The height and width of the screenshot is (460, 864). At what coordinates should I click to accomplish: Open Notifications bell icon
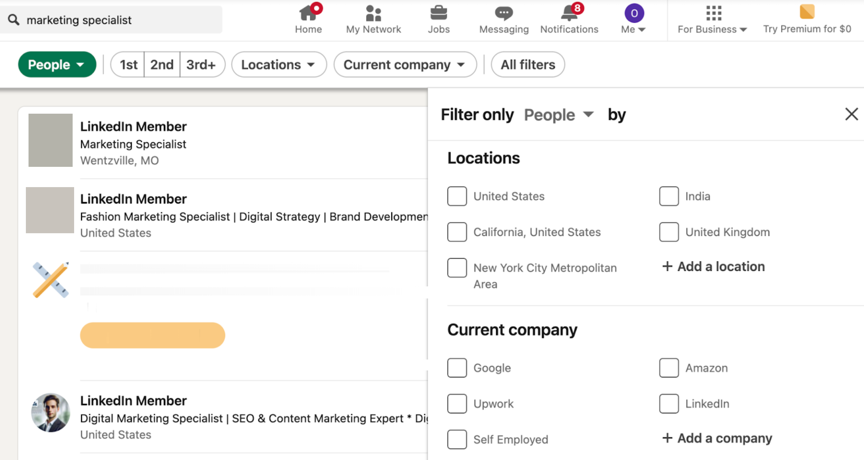point(569,13)
